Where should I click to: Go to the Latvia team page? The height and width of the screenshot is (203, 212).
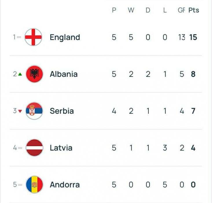pos(61,148)
